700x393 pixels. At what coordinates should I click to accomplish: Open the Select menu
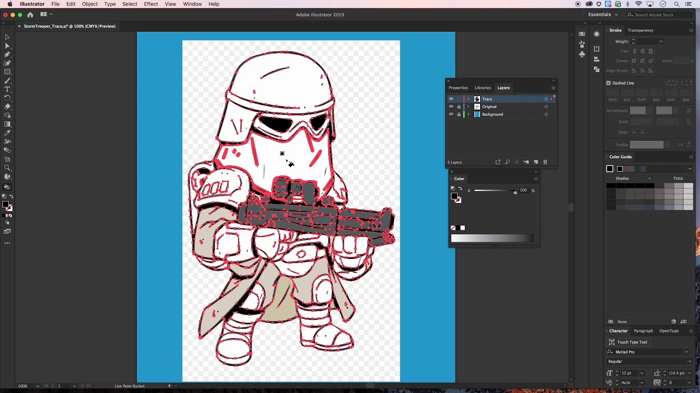click(x=130, y=4)
